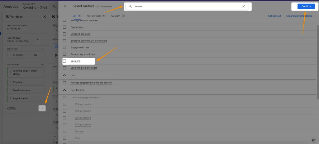Grab the AI Traffic segment handle

[11, 55]
